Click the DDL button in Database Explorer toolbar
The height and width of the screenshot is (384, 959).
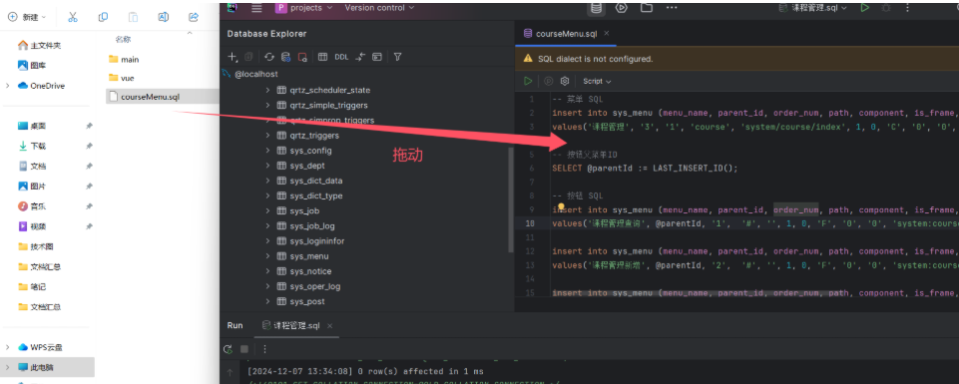tap(341, 57)
